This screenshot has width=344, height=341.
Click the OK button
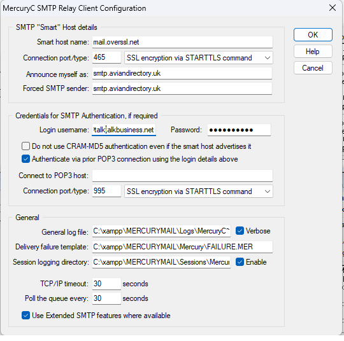[x=313, y=34]
